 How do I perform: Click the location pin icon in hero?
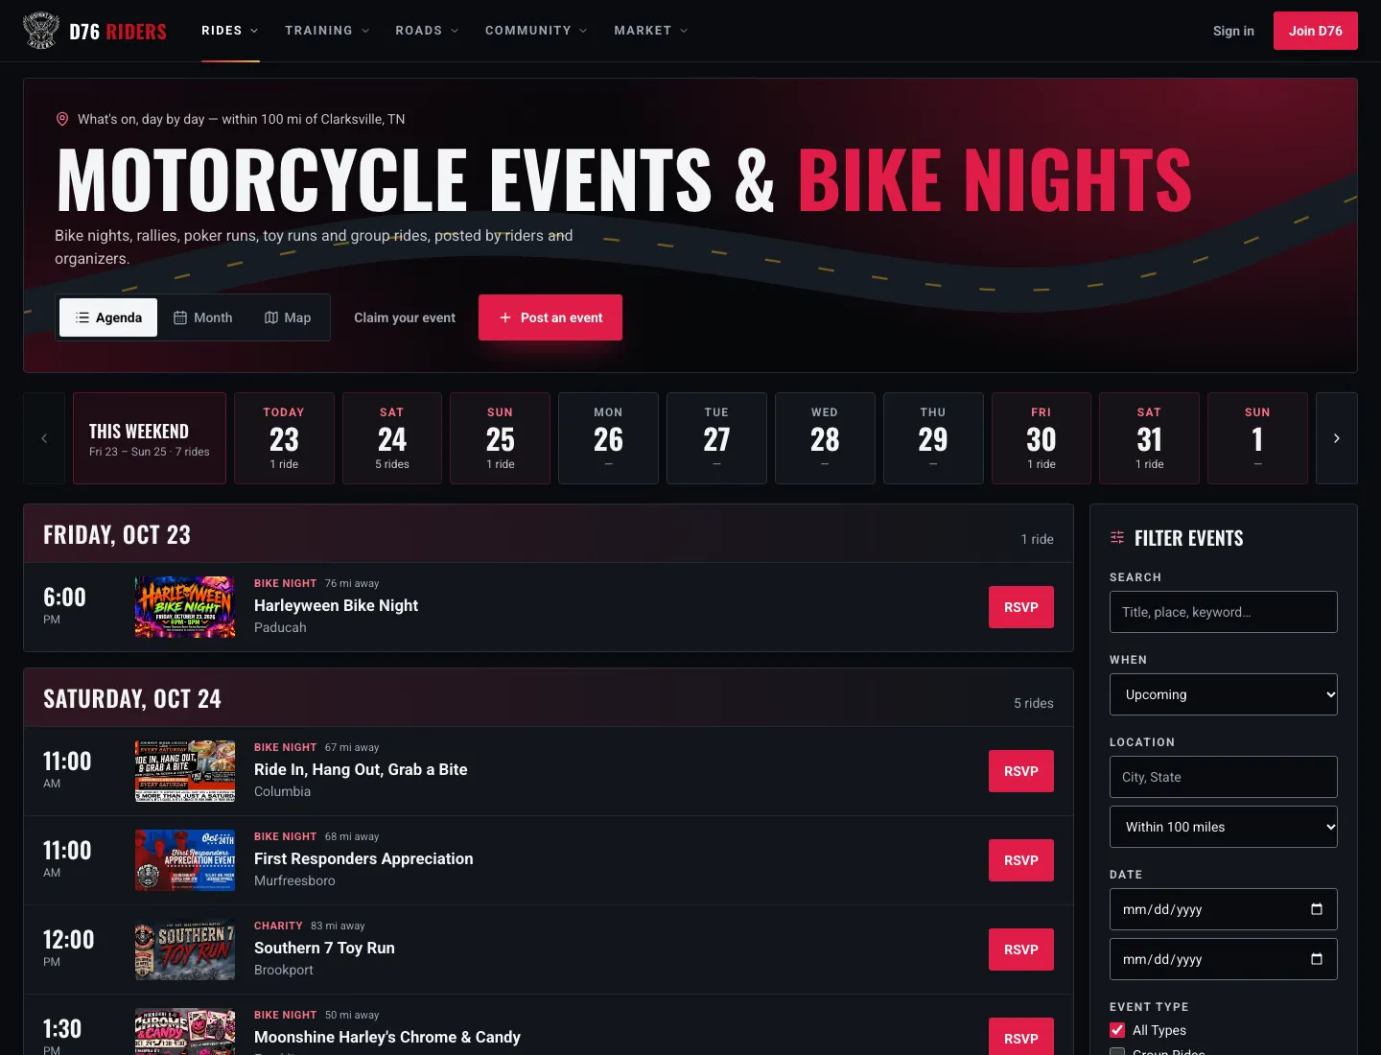point(62,119)
